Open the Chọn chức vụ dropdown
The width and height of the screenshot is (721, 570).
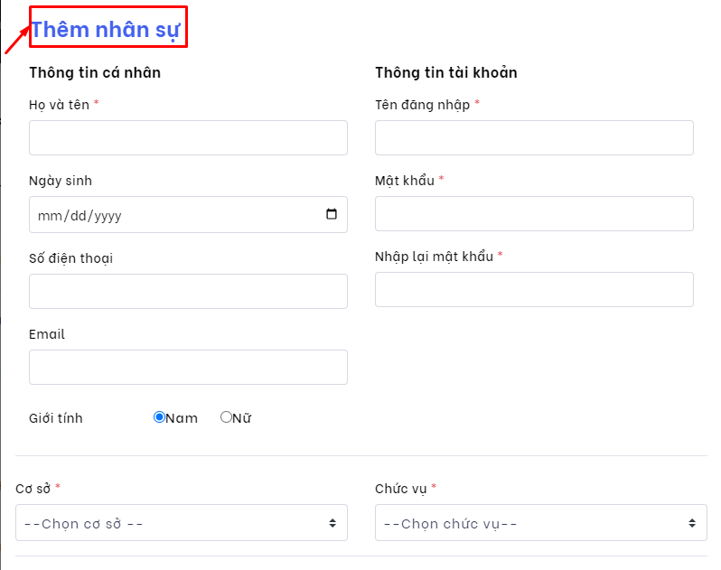point(540,523)
